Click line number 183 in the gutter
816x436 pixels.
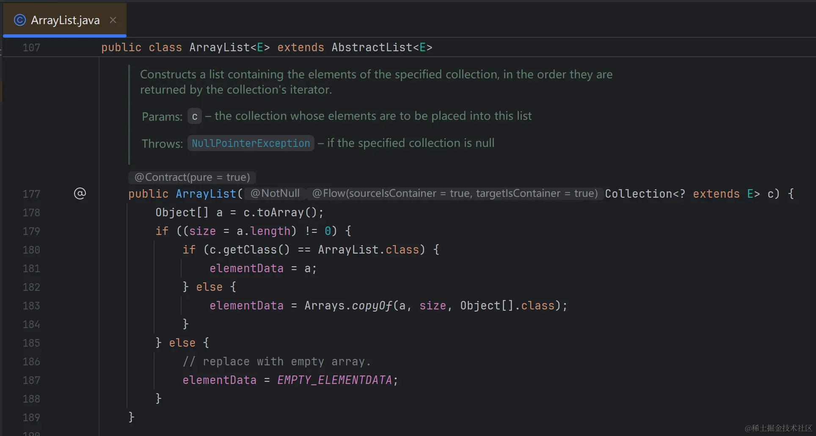click(31, 306)
